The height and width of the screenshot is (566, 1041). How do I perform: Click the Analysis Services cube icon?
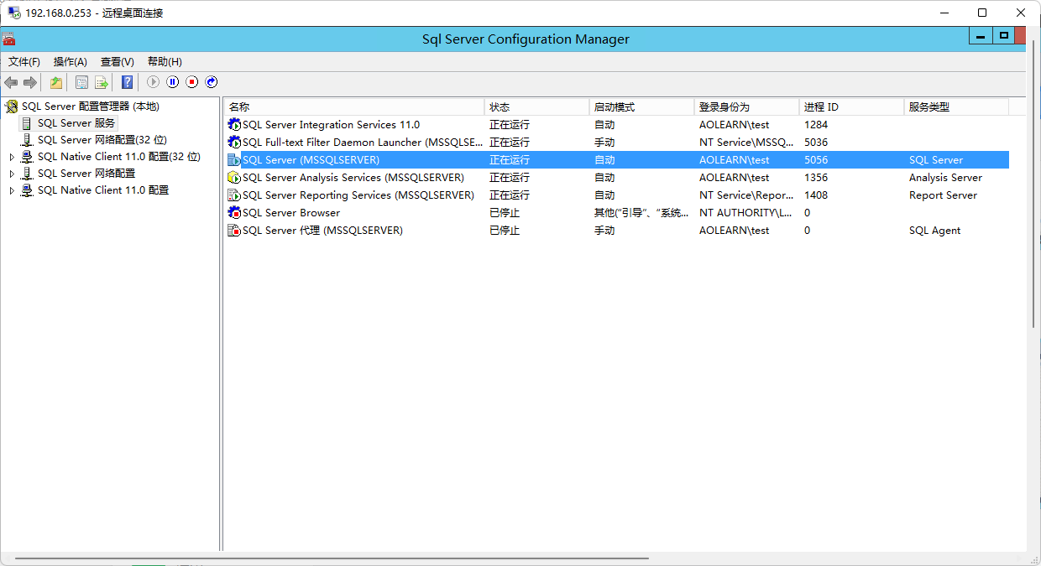coord(234,178)
